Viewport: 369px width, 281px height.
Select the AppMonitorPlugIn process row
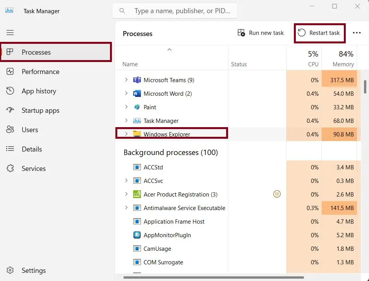(238, 235)
